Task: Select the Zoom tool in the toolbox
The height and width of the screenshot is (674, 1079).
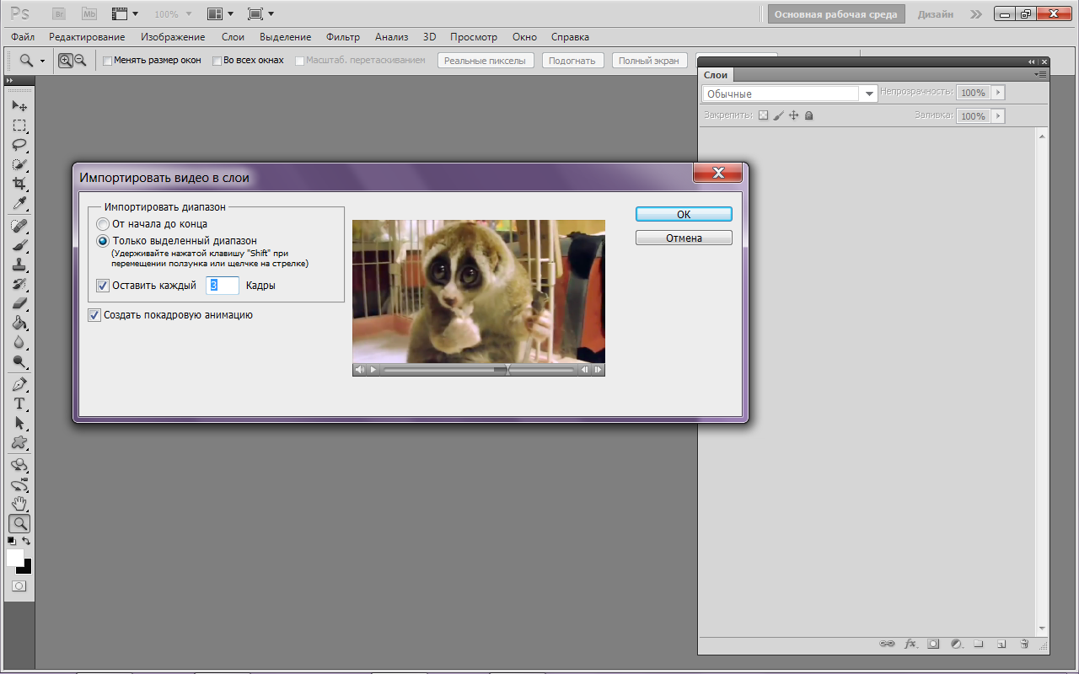Action: coord(19,523)
